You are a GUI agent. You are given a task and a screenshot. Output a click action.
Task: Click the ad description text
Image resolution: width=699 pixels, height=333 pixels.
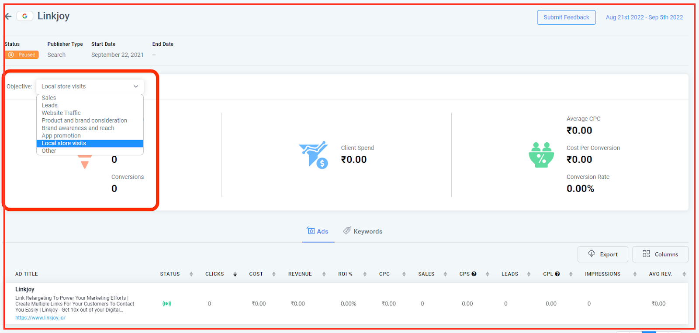75,304
